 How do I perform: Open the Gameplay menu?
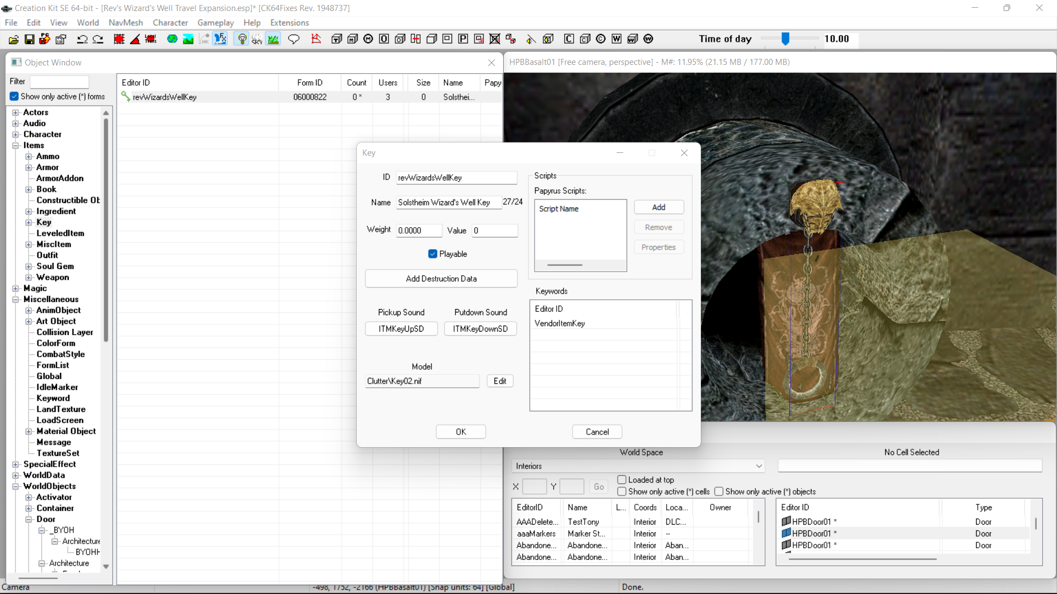[216, 23]
